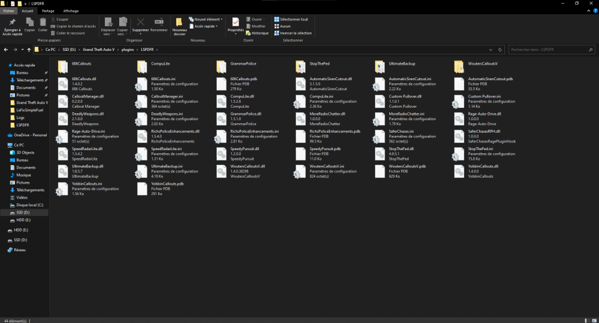Switch to large thumbnails view button

[594, 321]
